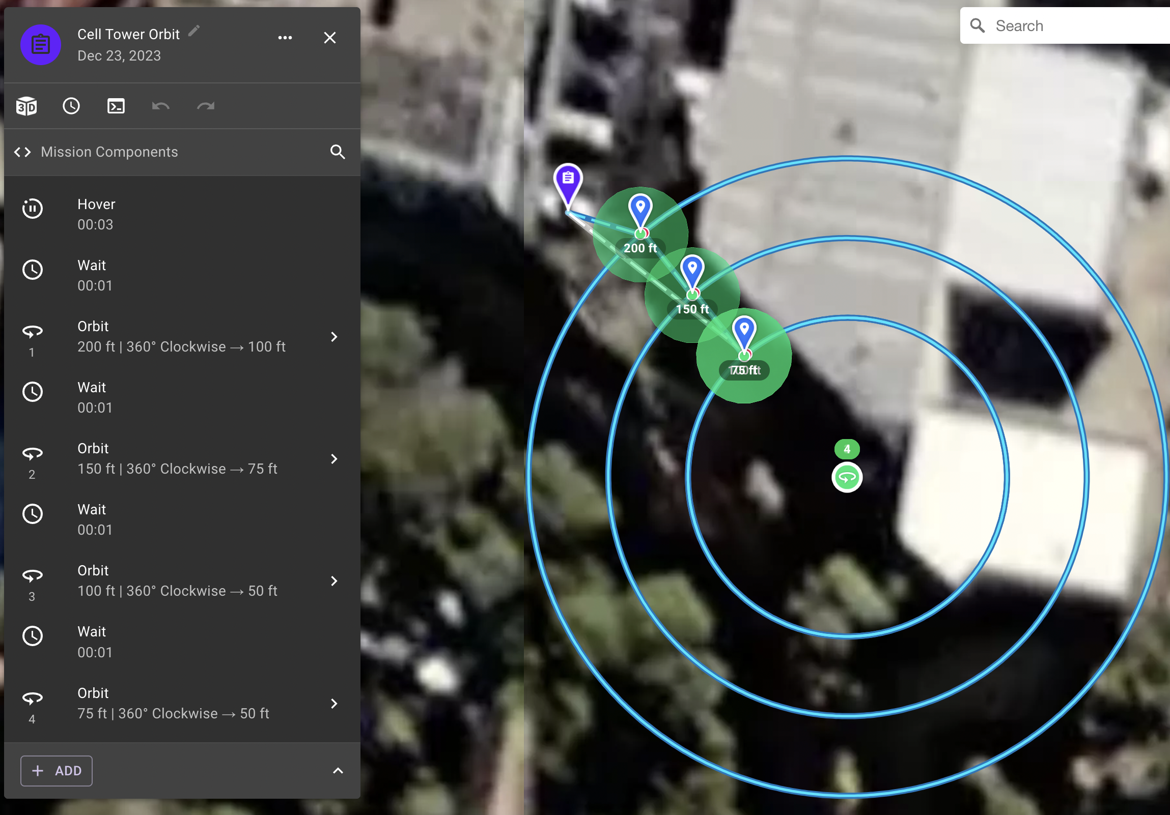Toggle the Mission Components code brackets icon

click(22, 152)
